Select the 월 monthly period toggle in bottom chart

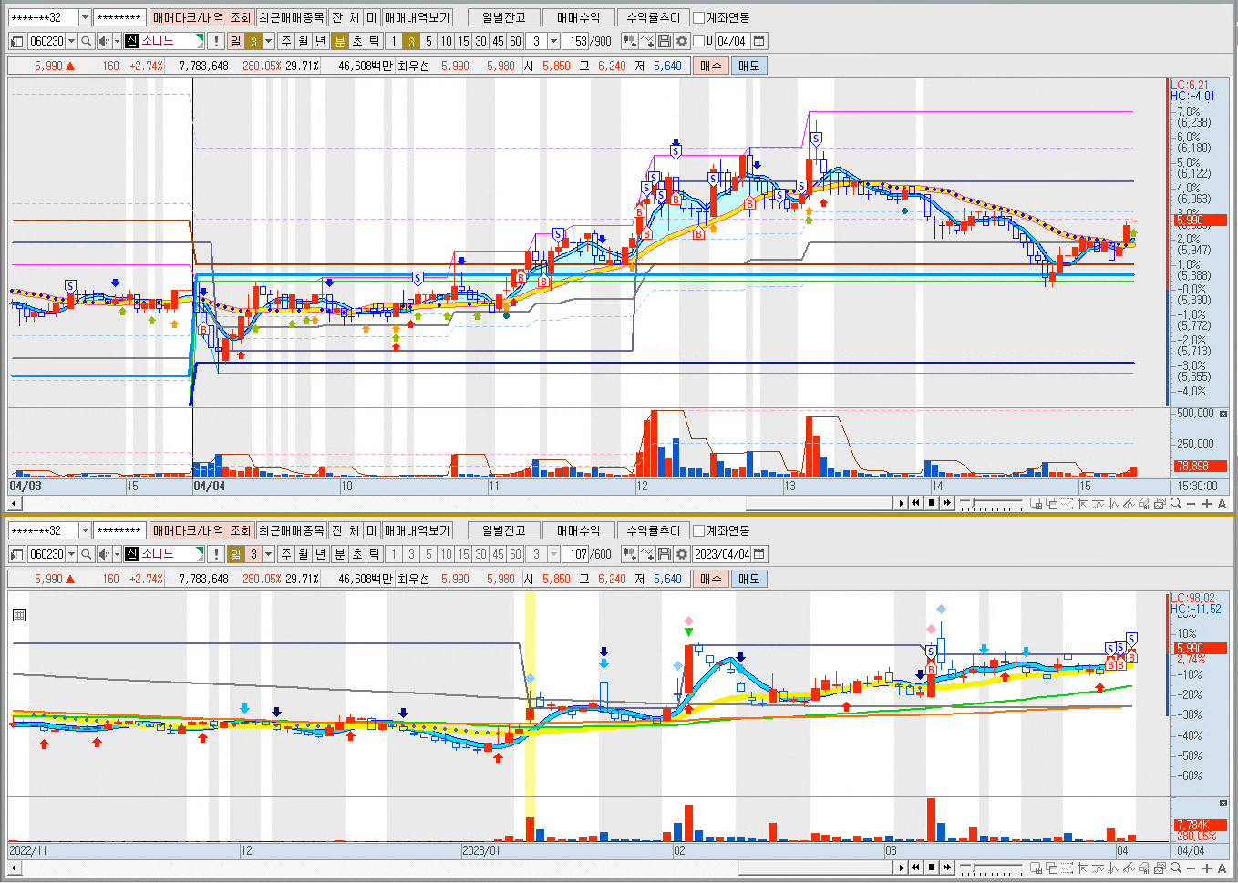[x=304, y=554]
